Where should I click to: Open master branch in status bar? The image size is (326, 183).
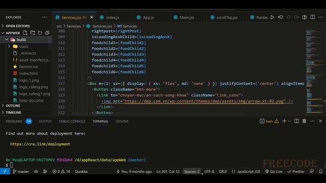21,171
